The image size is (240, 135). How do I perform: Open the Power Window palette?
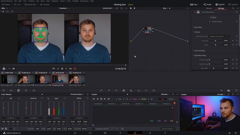[116, 90]
